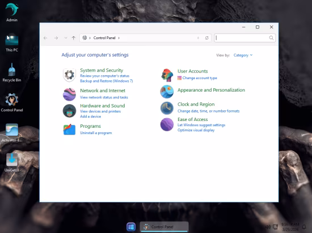Maximize the Control Panel window
Screen dimensions: 312x233
click(x=258, y=27)
